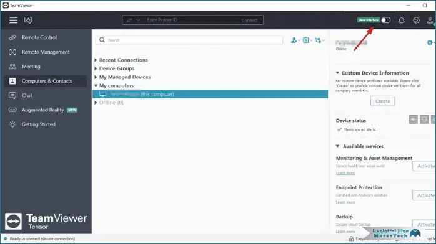Click the TeamViewer Tensor logo
Screen dimensions: 436x244
(x=46, y=222)
